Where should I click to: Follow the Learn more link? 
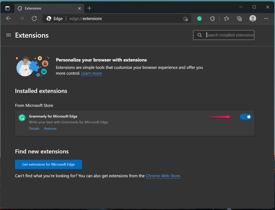pyautogui.click(x=91, y=73)
